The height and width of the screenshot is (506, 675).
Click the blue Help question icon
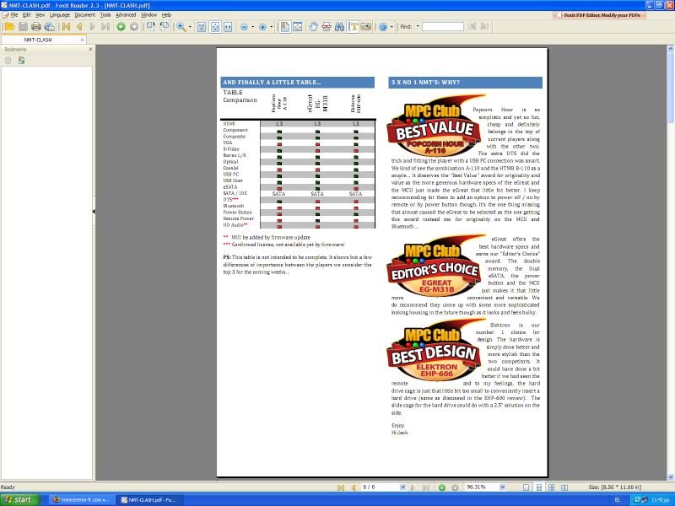tap(383, 27)
